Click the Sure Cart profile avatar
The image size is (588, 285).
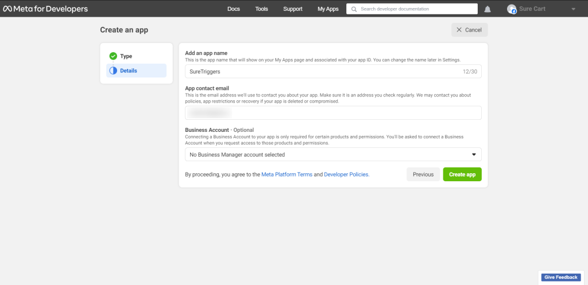[512, 9]
